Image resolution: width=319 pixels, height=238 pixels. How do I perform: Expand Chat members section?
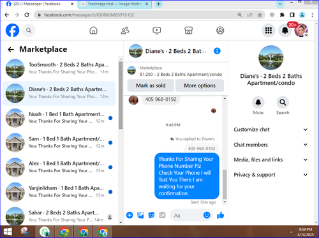(271, 145)
